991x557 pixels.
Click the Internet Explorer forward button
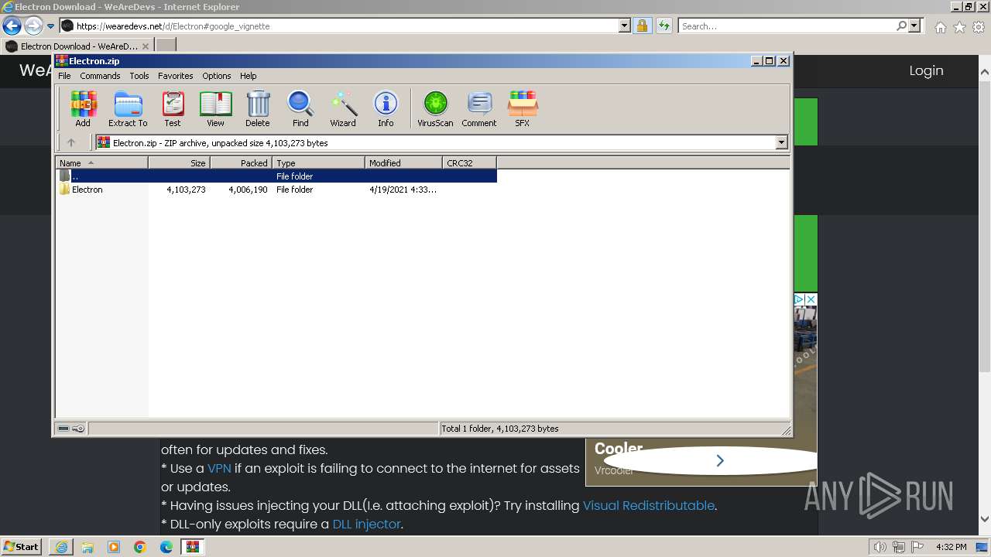[x=33, y=26]
